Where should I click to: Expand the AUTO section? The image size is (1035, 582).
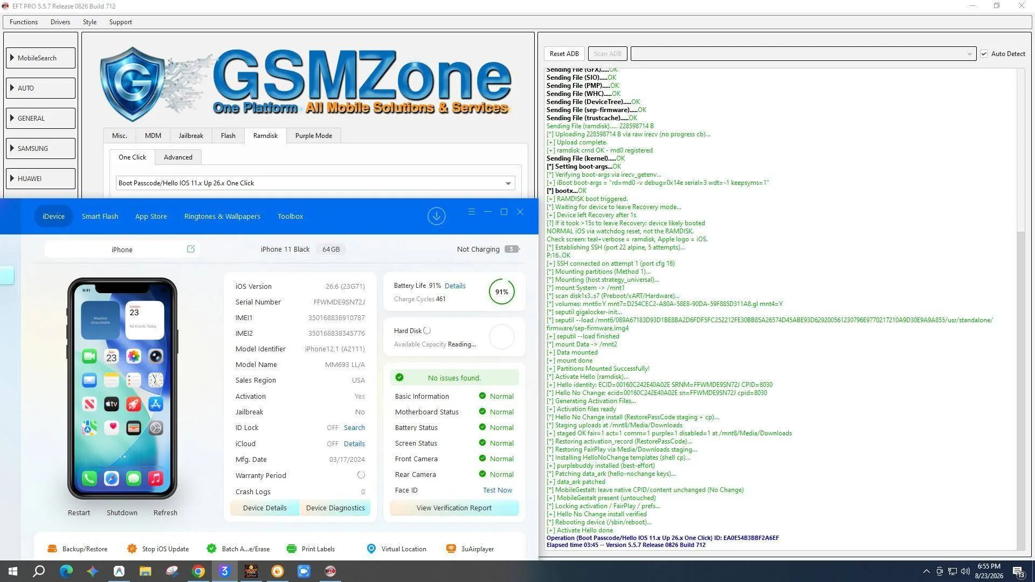pos(40,88)
